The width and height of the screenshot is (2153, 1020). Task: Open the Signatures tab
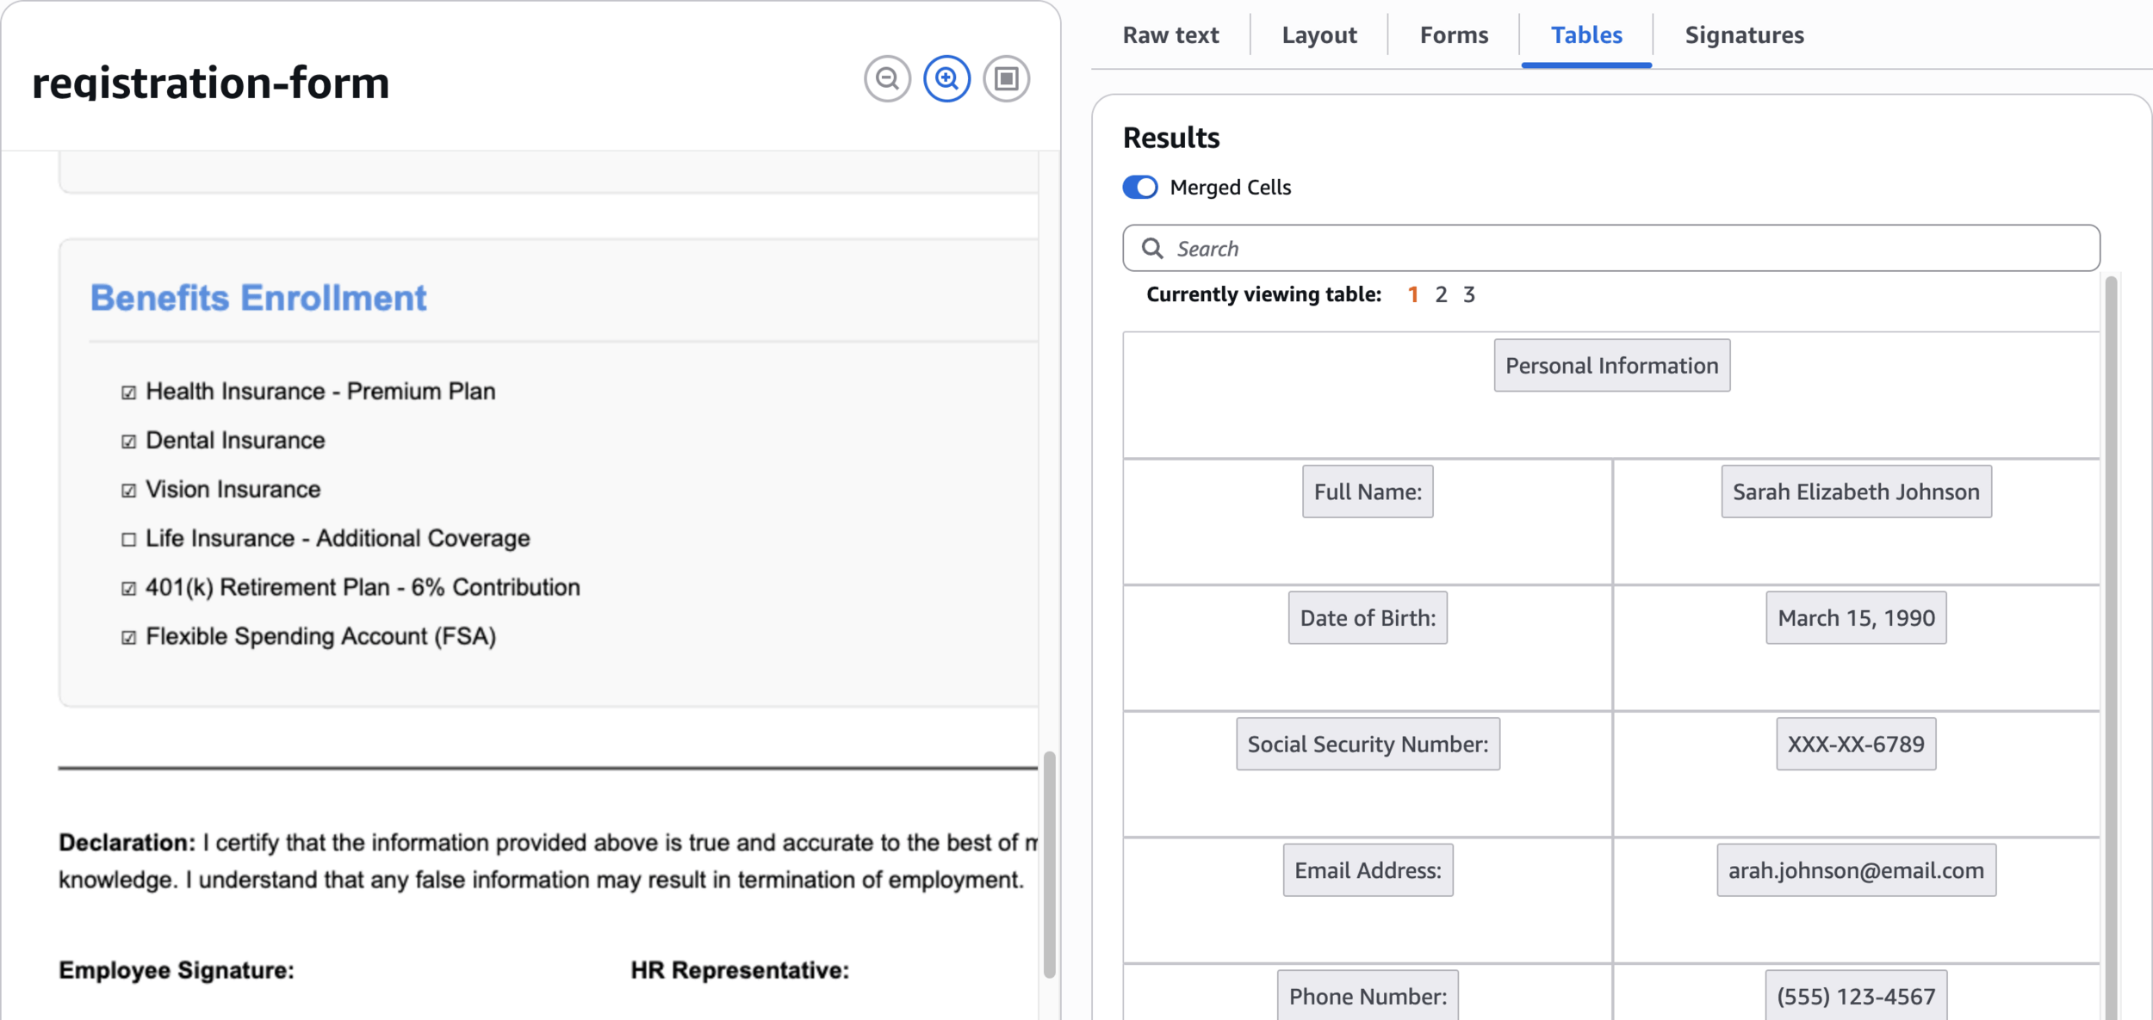coord(1744,35)
